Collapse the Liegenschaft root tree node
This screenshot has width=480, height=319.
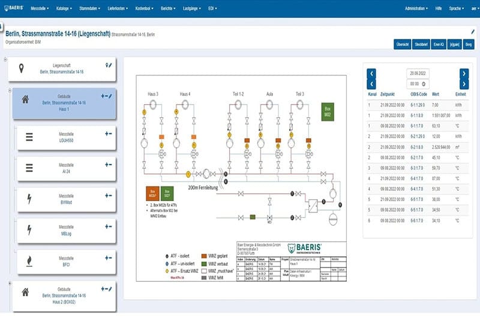pos(5,59)
